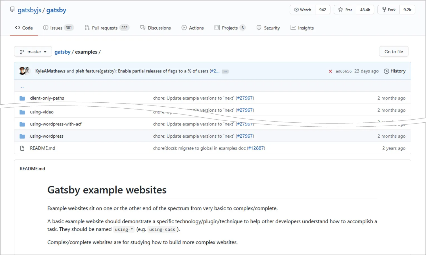Click the using-video folder icon

click(x=22, y=112)
